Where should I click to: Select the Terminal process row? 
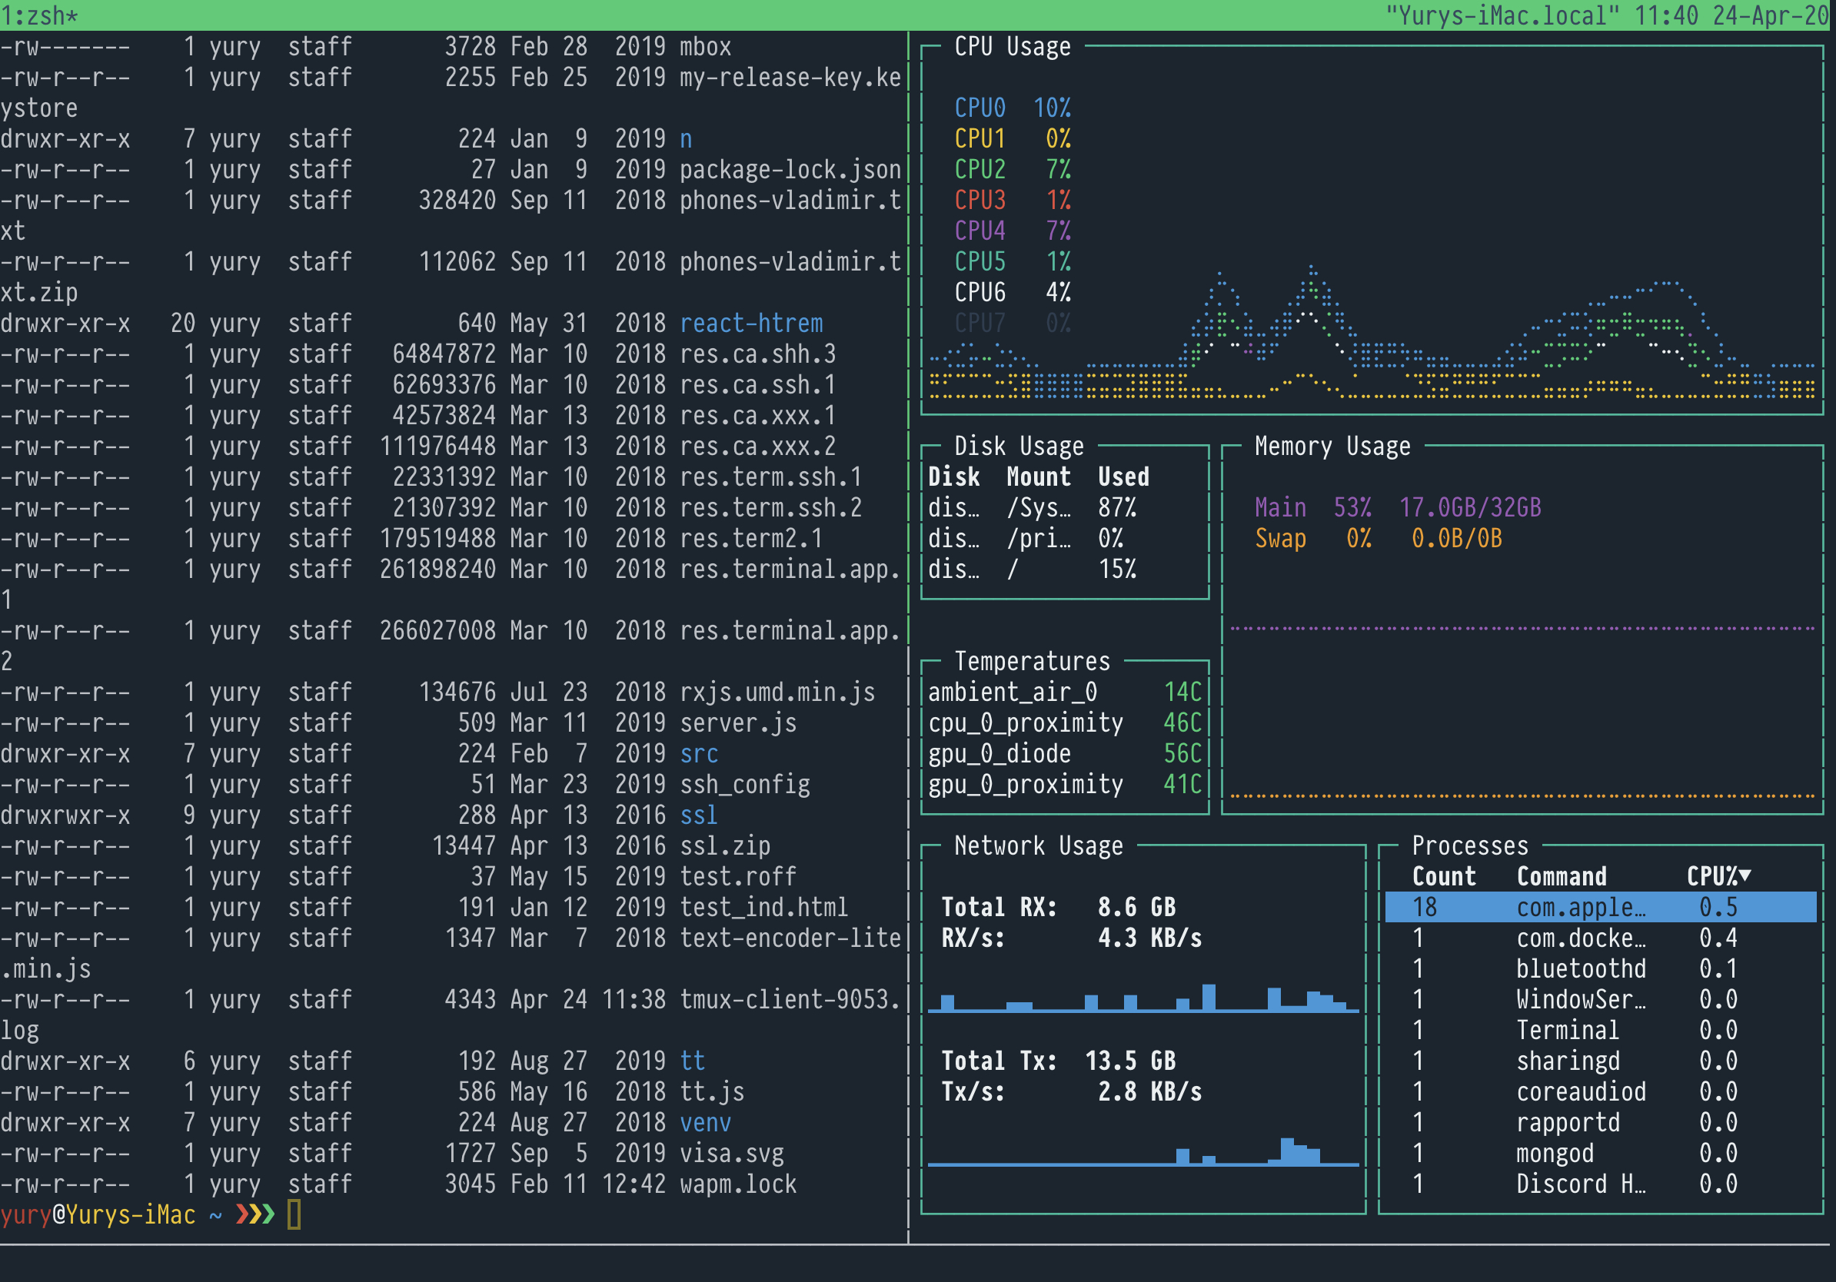[1600, 1030]
